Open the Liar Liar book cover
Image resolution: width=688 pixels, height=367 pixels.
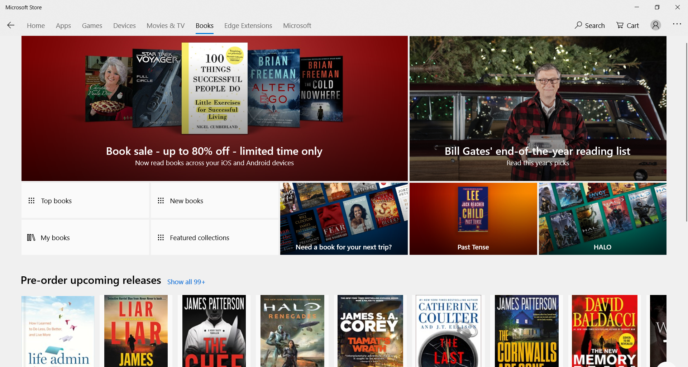(136, 331)
